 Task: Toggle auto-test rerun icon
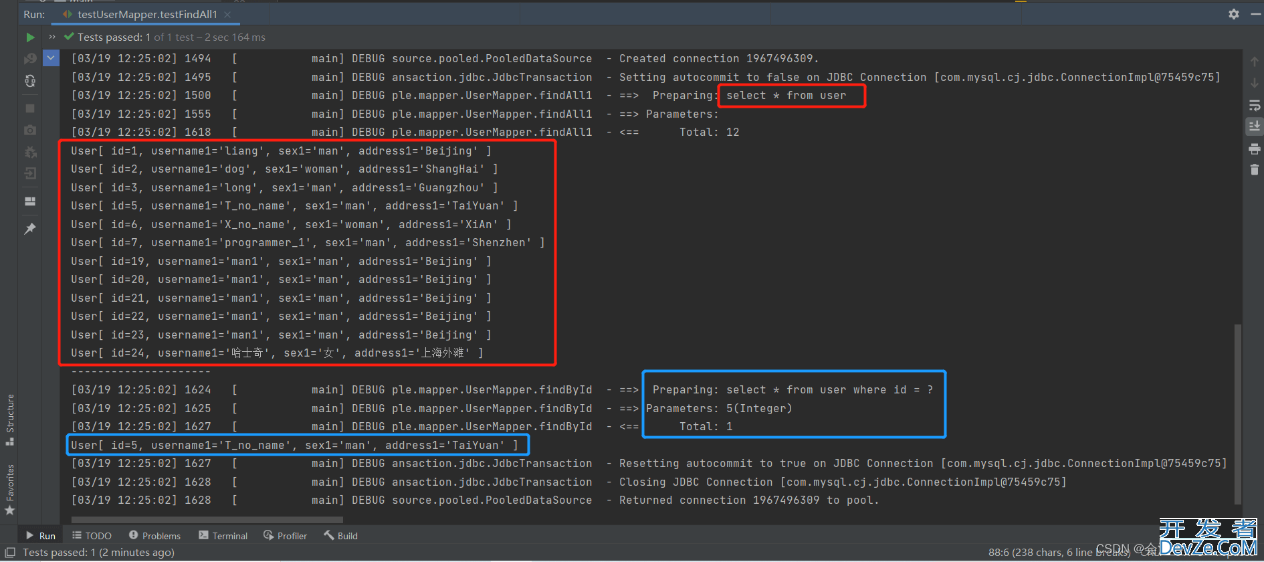tap(30, 81)
